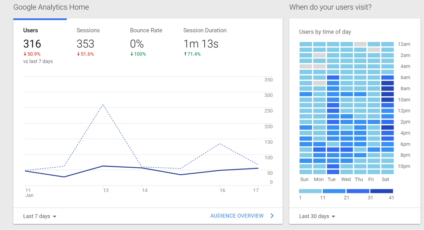This screenshot has width=424, height=230.
Task: Click the 13 x-axis date label
Action: pos(106,190)
